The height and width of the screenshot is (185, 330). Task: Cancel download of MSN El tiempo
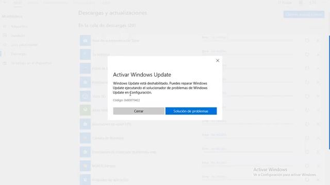click(318, 166)
